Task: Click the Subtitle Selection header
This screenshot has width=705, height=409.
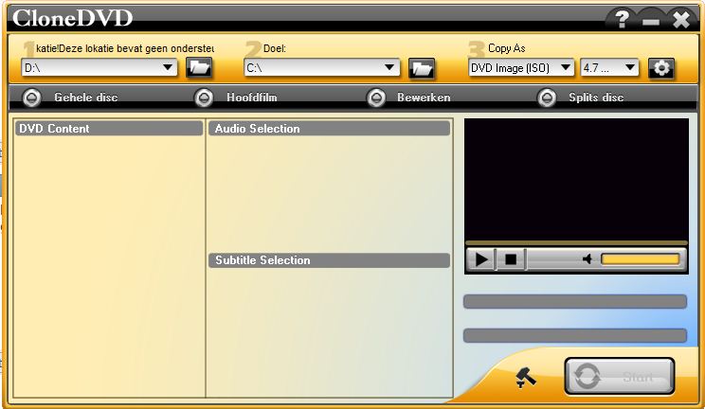Action: [x=329, y=260]
